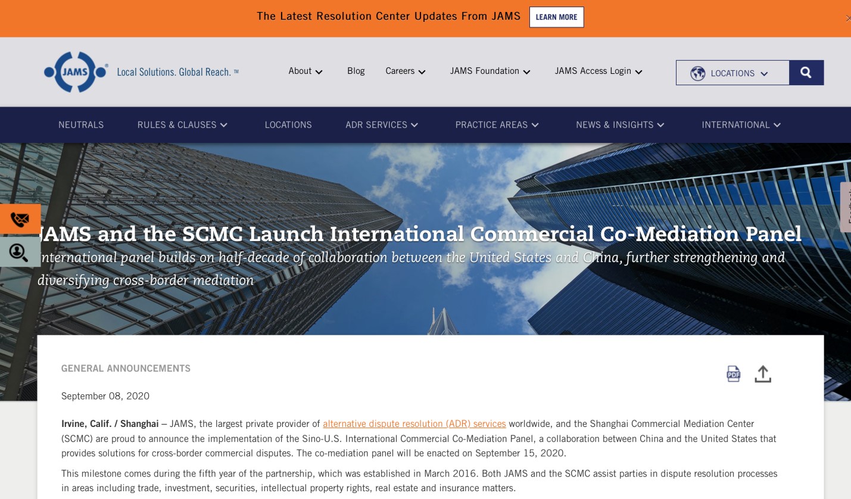Image resolution: width=851 pixels, height=499 pixels.
Task: Click the Local Solutions. Global Reach. tagline
Action: (x=177, y=73)
